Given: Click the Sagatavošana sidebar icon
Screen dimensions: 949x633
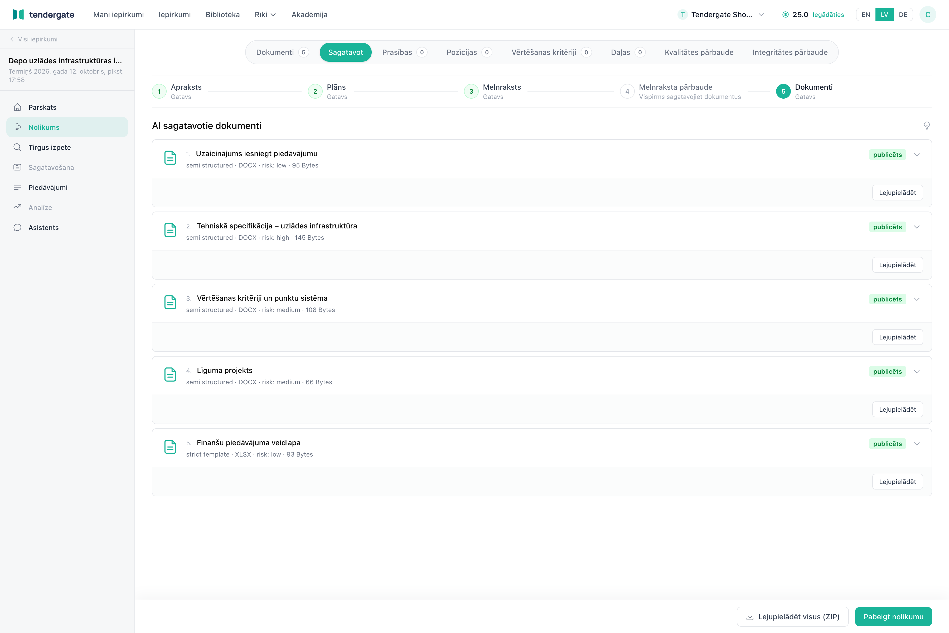Looking at the screenshot, I should point(17,167).
